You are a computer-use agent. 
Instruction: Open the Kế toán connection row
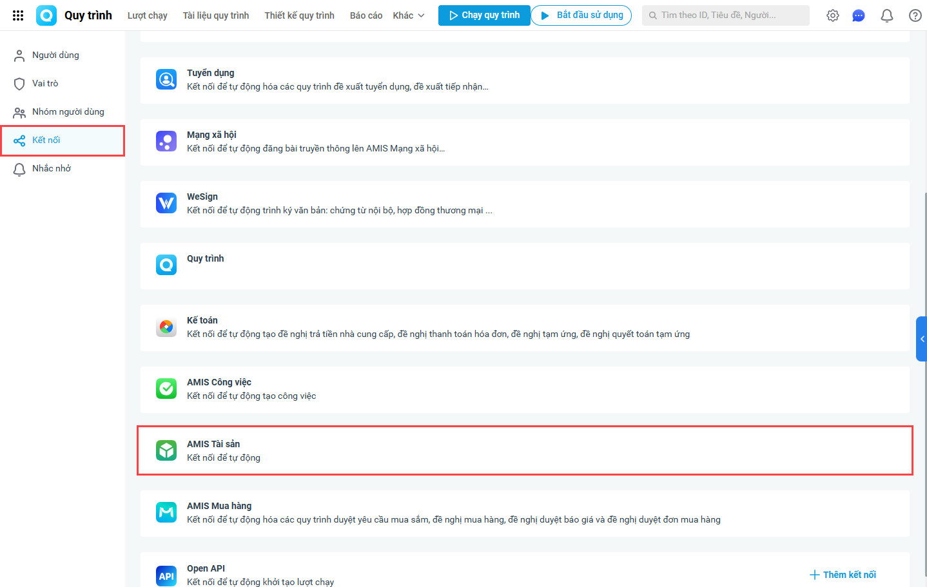coord(525,328)
